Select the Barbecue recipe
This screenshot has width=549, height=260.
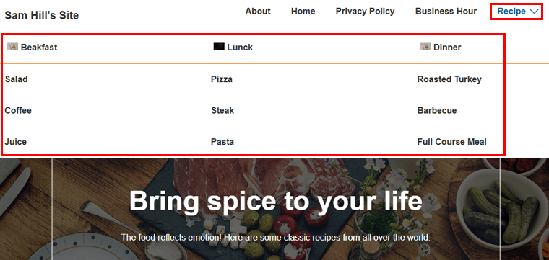click(x=437, y=111)
